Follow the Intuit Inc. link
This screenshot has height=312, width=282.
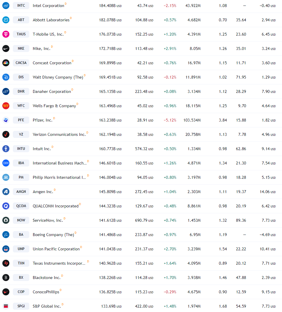click(42, 149)
